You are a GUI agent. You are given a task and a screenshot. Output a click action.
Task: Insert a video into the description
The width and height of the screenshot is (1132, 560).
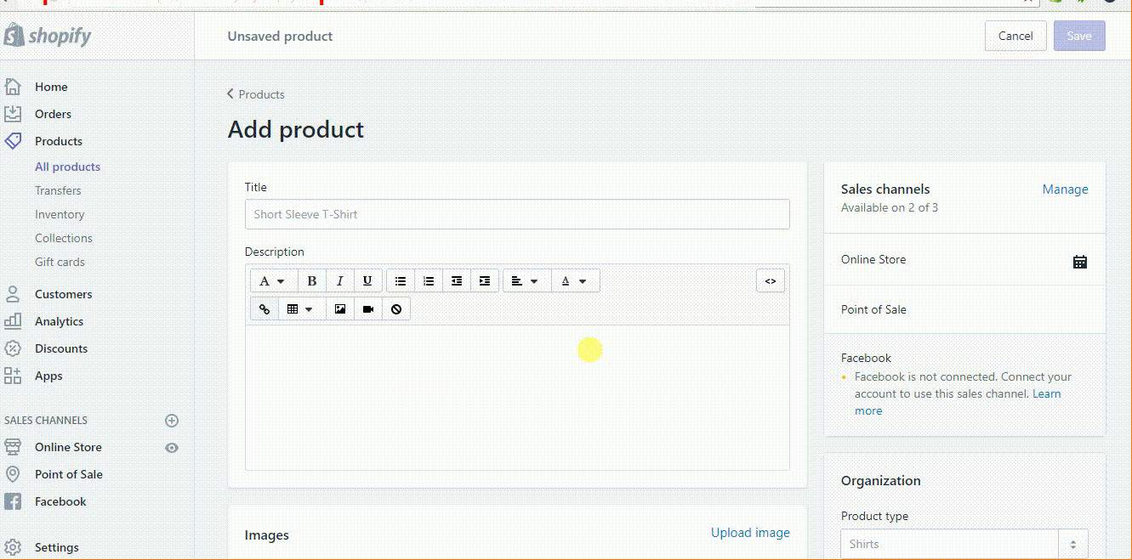click(367, 308)
